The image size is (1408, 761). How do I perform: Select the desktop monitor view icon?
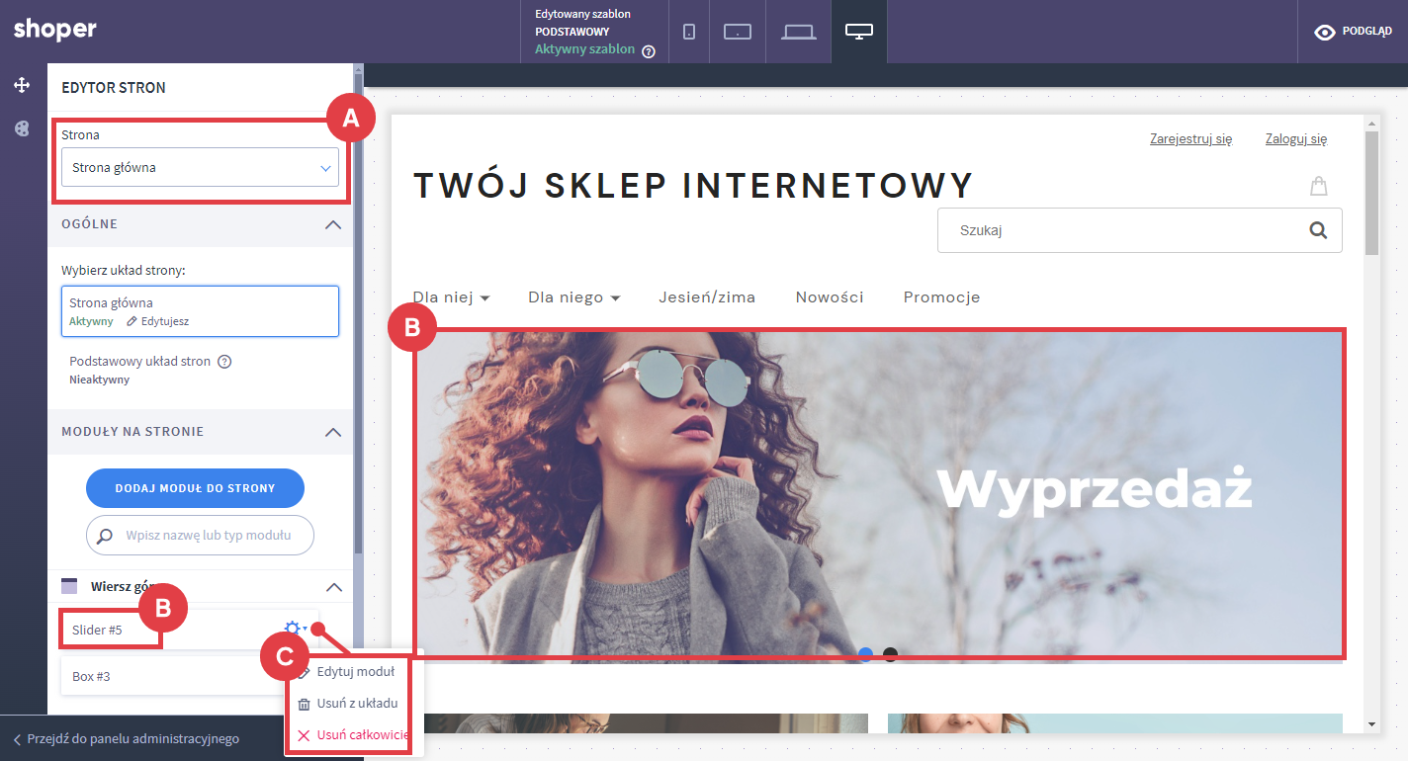(858, 32)
